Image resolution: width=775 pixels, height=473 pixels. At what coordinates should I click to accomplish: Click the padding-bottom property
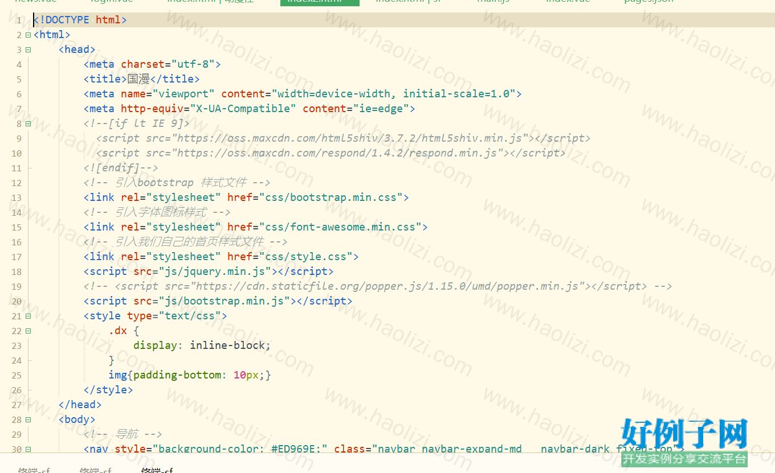(177, 375)
